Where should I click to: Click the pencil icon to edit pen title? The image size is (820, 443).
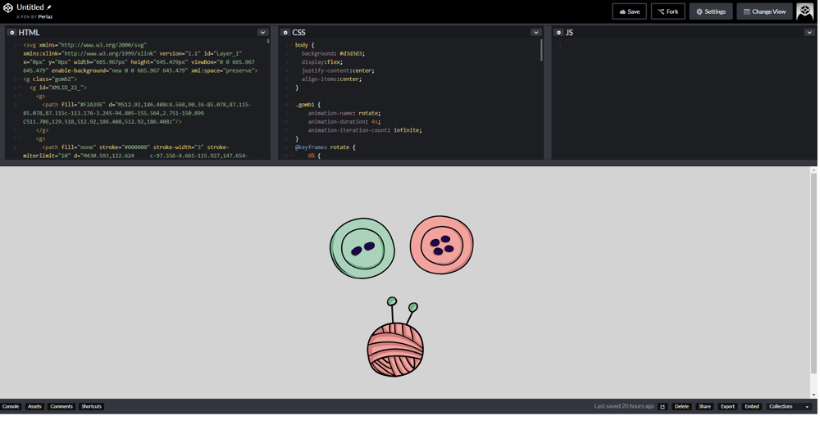[x=49, y=7]
